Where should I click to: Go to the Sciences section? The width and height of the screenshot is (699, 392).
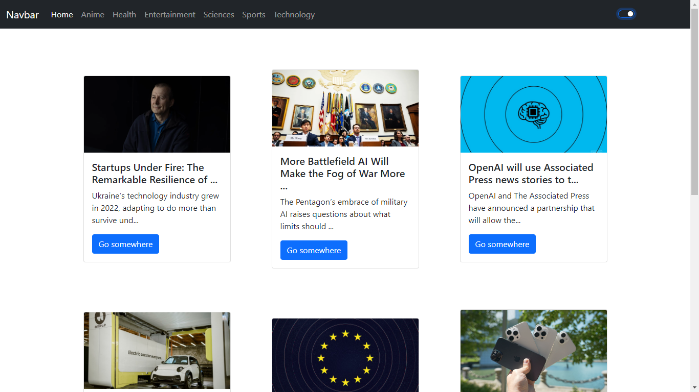tap(219, 15)
